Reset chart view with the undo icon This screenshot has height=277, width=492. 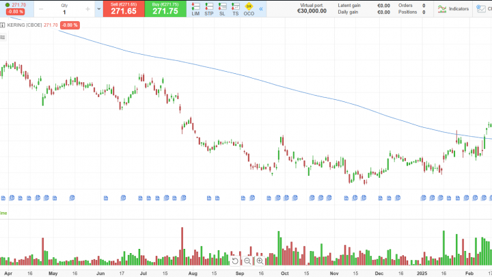pos(235,261)
